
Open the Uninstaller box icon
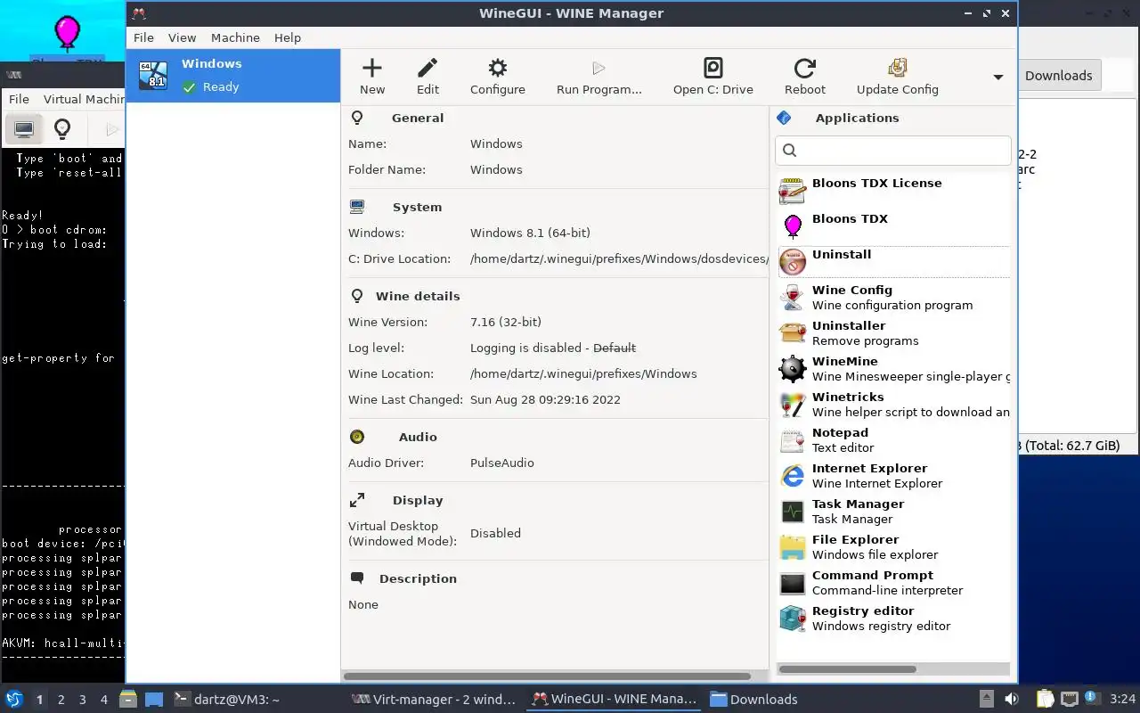tap(793, 333)
